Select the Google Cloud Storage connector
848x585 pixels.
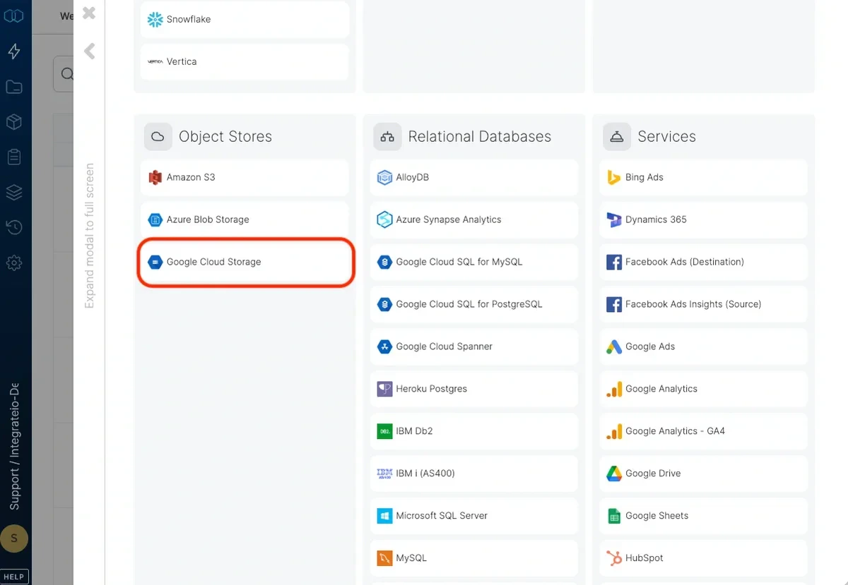[x=245, y=262]
